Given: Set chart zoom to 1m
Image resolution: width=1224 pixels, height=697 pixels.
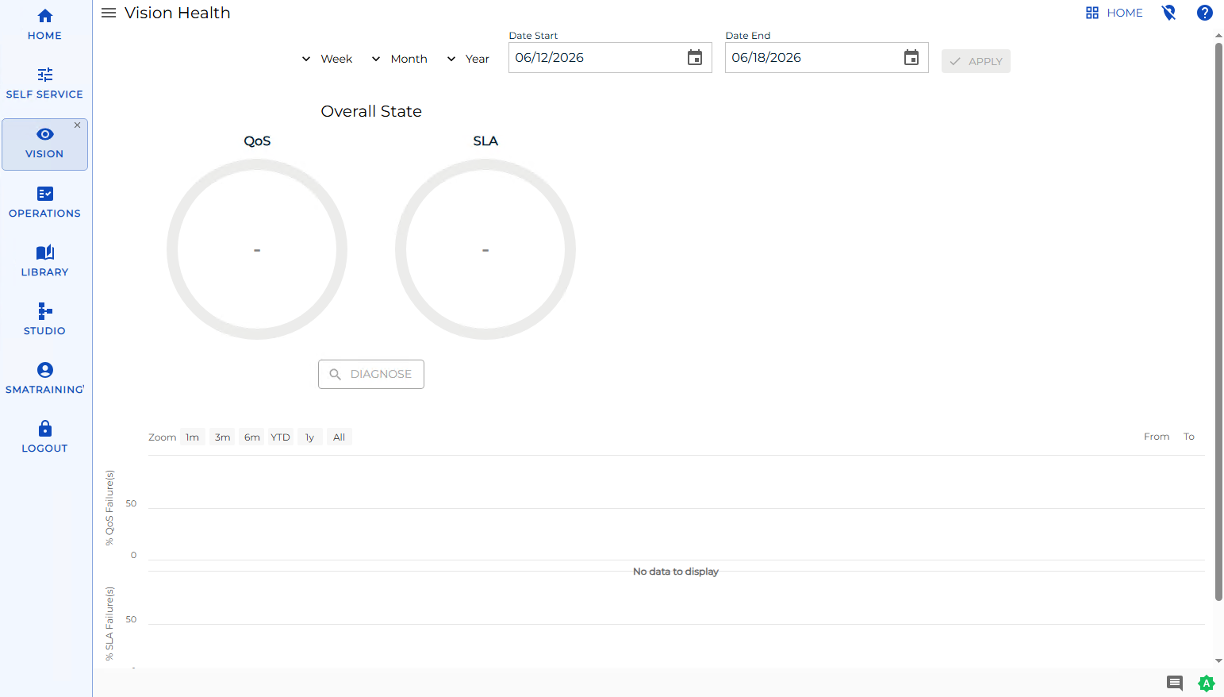Looking at the screenshot, I should coord(193,437).
